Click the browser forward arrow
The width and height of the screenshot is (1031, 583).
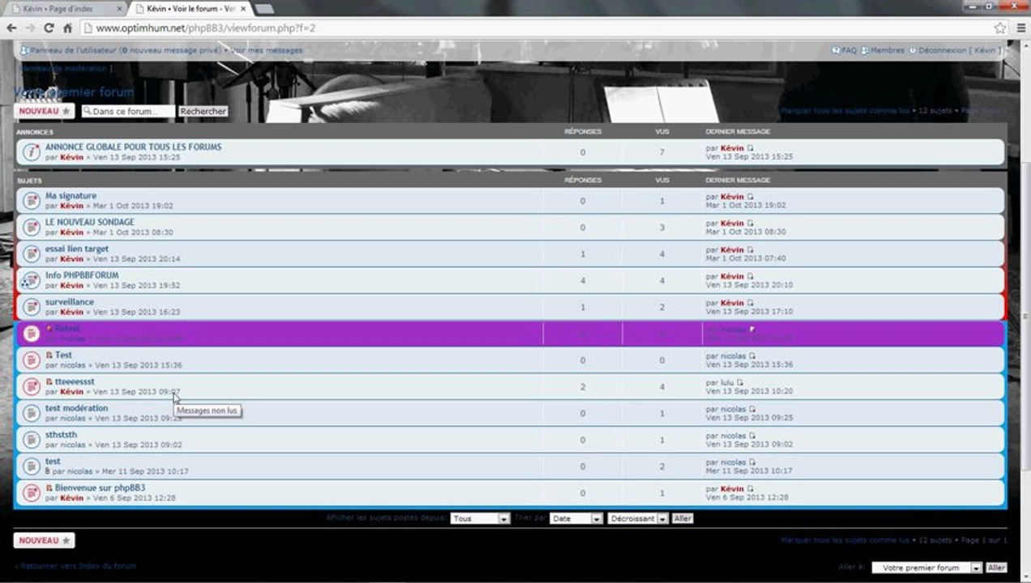pyautogui.click(x=30, y=28)
